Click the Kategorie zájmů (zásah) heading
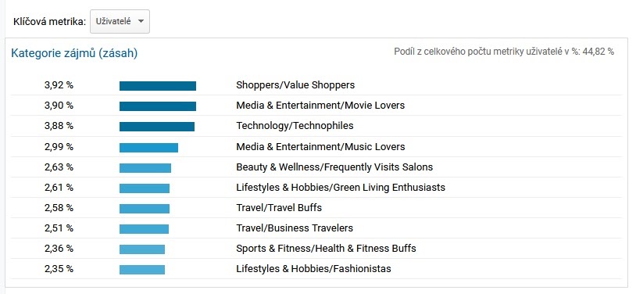636x294 pixels. click(x=74, y=53)
